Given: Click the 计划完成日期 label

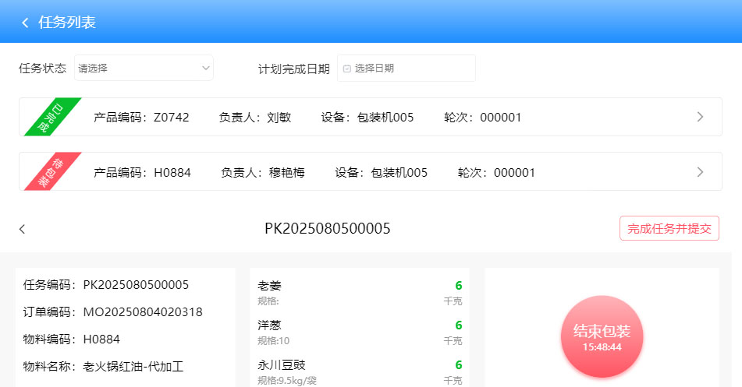Looking at the screenshot, I should (x=294, y=69).
